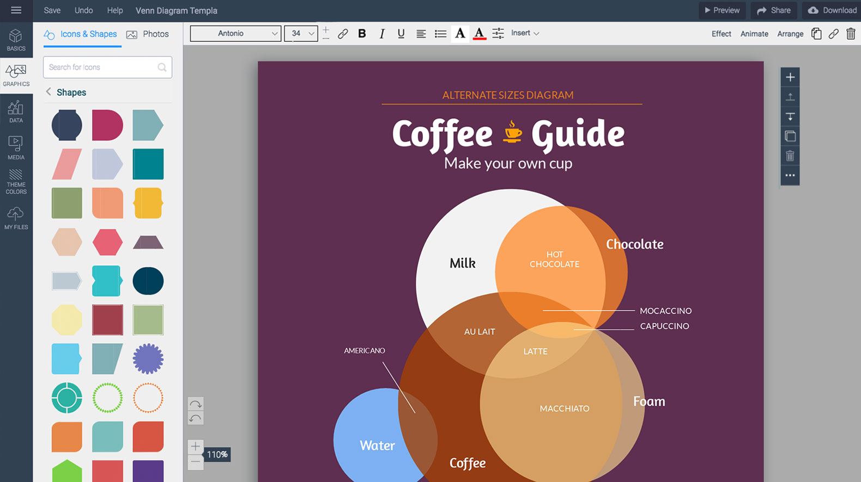Click the copy clipboard icon in the toolbar

816,34
